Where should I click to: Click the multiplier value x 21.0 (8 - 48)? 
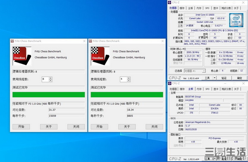click(x=193, y=56)
